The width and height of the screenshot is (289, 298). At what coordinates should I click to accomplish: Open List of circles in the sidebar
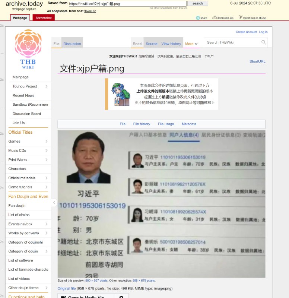pyautogui.click(x=19, y=215)
